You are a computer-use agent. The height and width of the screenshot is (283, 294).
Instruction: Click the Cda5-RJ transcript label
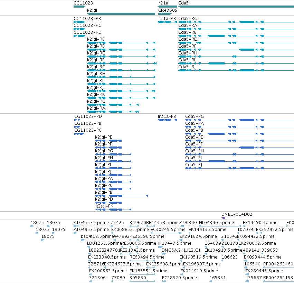(187, 67)
